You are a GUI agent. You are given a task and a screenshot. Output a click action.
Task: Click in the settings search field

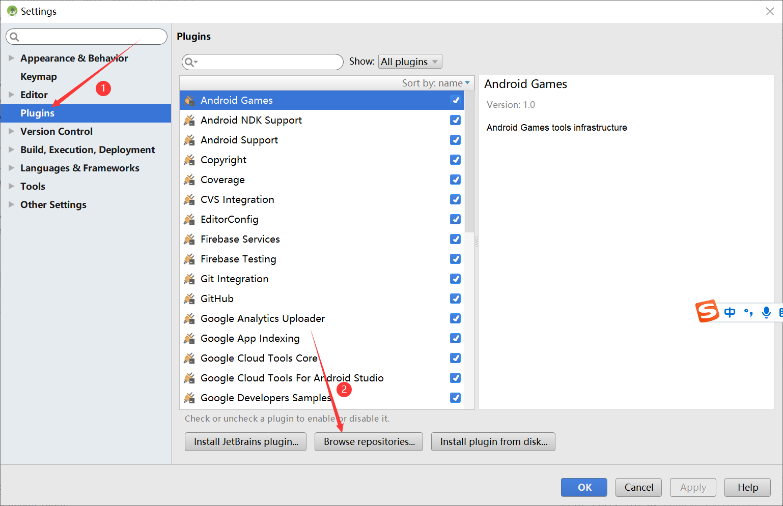point(87,37)
